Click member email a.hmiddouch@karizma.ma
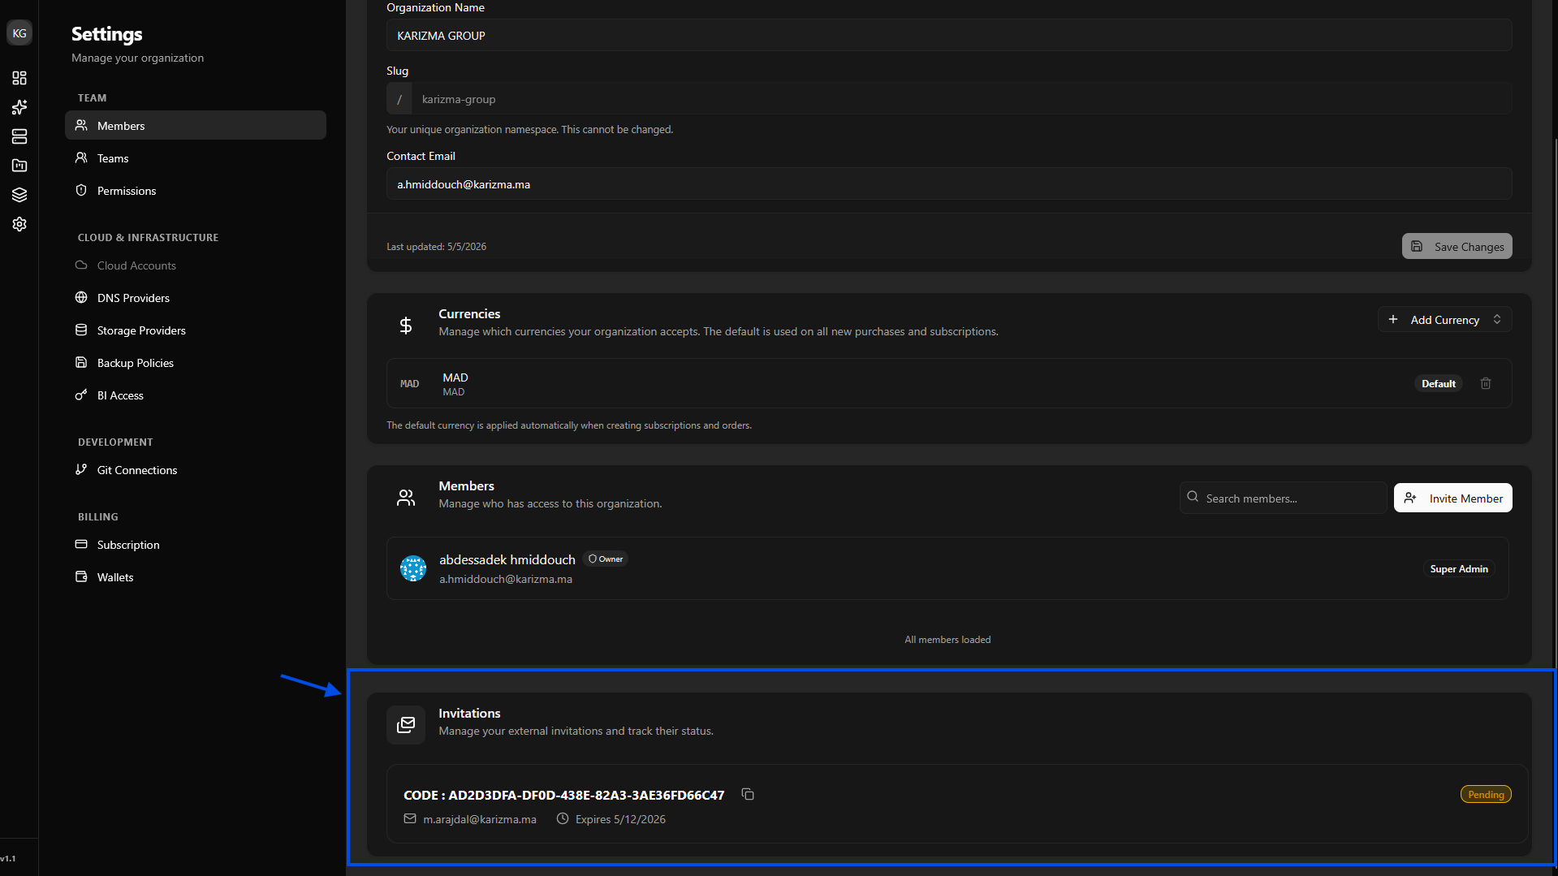1558x876 pixels. point(506,580)
